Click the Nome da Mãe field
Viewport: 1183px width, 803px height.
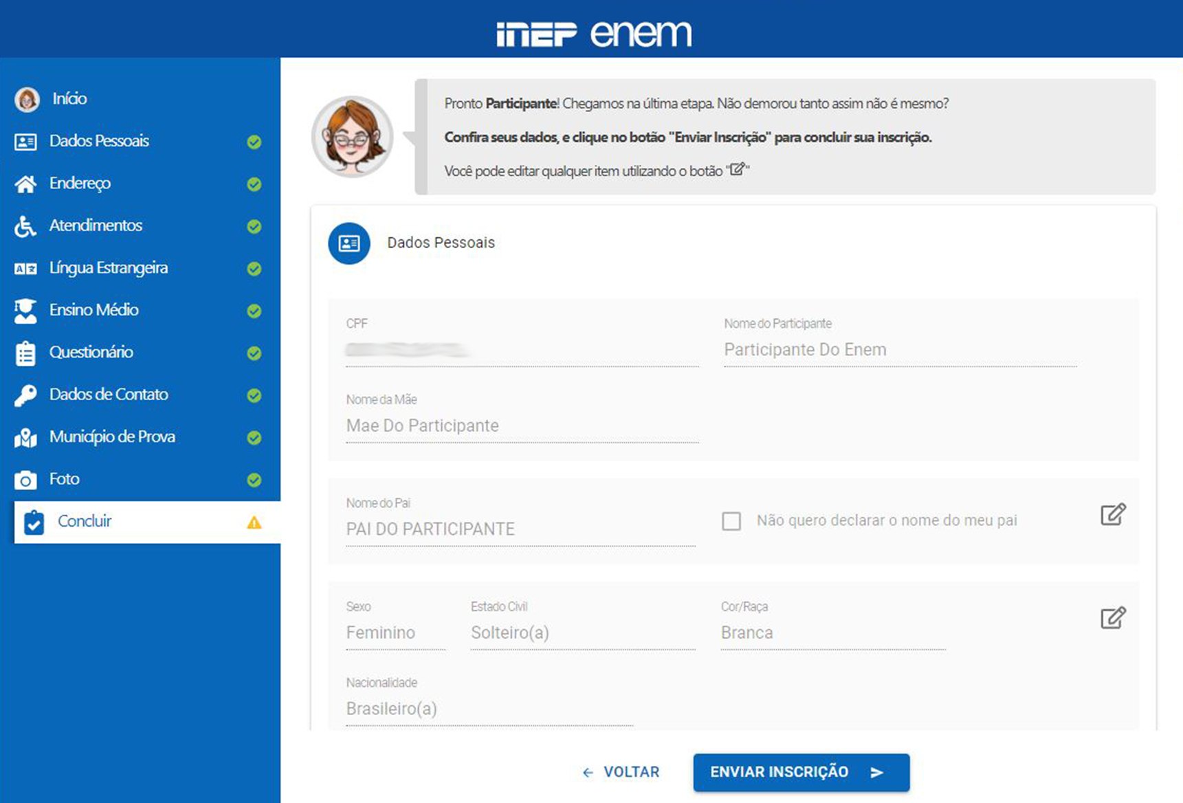pos(522,426)
